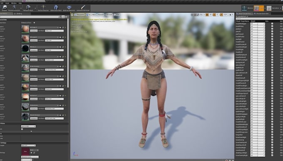This screenshot has width=283, height=161.
Task: Tick the checkbox under the LOD Picker dropdown
Action: 22,129
